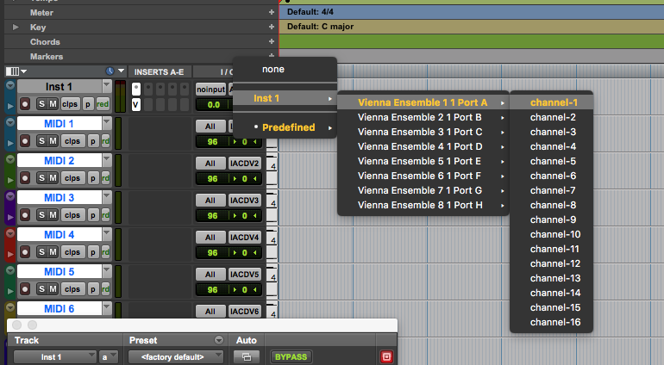The height and width of the screenshot is (365, 664).
Task: Solo the MIDI 1 track
Action: (41, 141)
